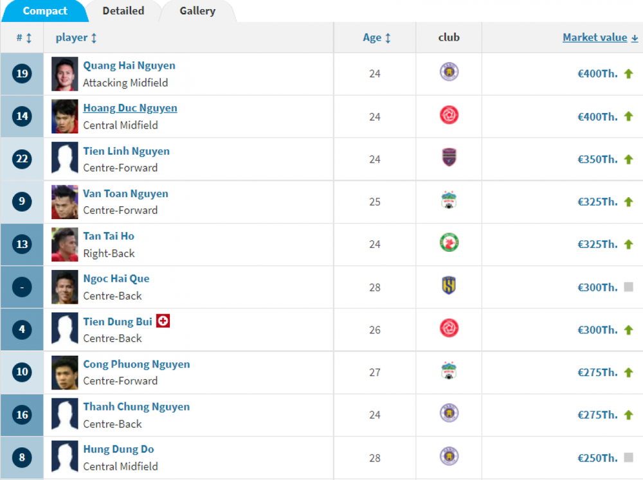This screenshot has height=480, width=643.
Task: Click Tan Tai Ho's green club crest
Action: [x=449, y=243]
